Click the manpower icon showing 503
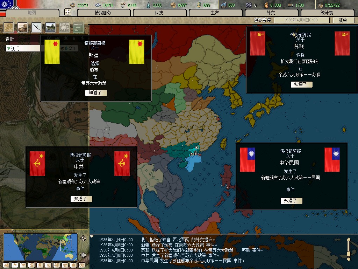Image resolution: width=358 pixels, height=269 pixels. coord(224,5)
